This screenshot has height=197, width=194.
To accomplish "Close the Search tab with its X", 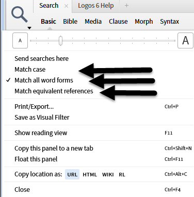I will coord(66,6).
